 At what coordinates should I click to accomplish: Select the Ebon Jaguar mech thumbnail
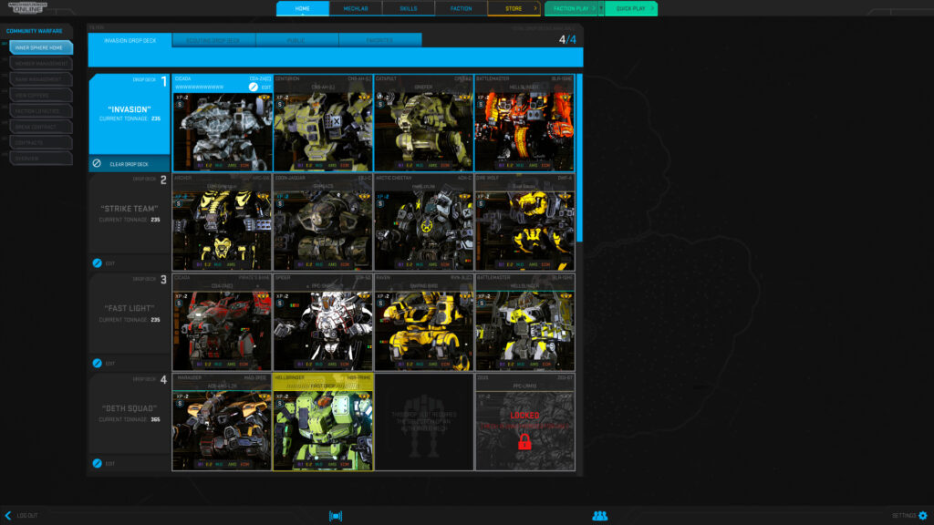pos(323,231)
